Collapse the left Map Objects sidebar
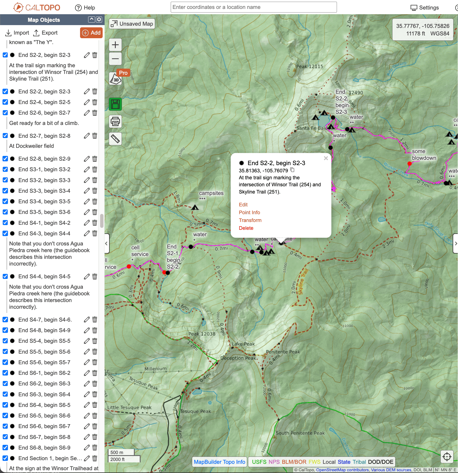458x473 pixels. tap(107, 243)
